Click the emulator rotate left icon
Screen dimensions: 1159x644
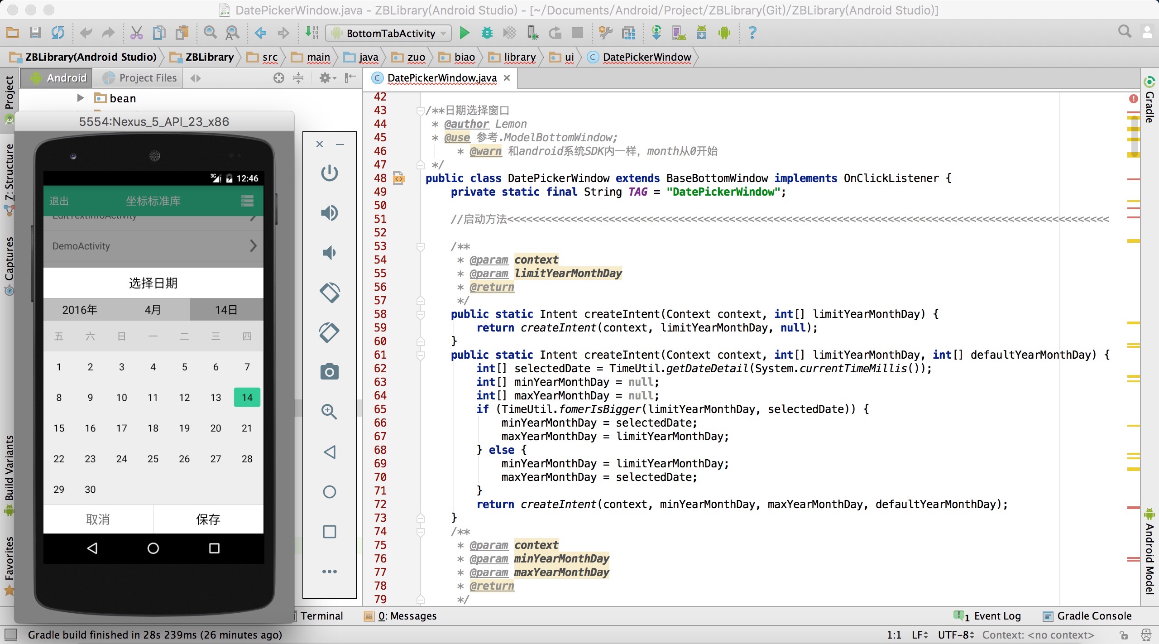pos(329,293)
